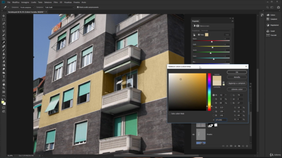Click inside the color saturation field square

(x=187, y=92)
